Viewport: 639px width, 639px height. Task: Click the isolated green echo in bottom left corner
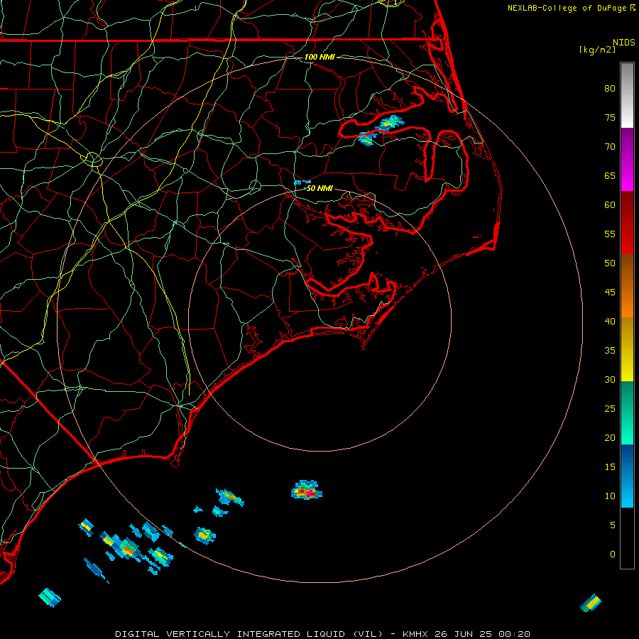click(x=50, y=597)
